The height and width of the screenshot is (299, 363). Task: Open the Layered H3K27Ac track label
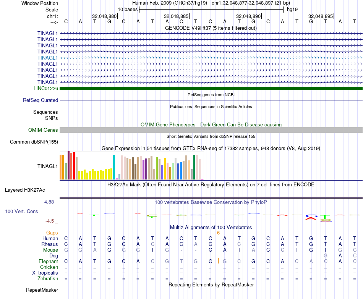tap(25, 190)
